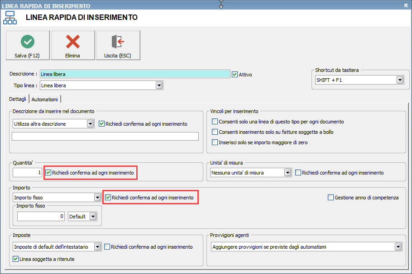Click the Salva (F12) label
The height and width of the screenshot is (274, 412).
point(27,56)
